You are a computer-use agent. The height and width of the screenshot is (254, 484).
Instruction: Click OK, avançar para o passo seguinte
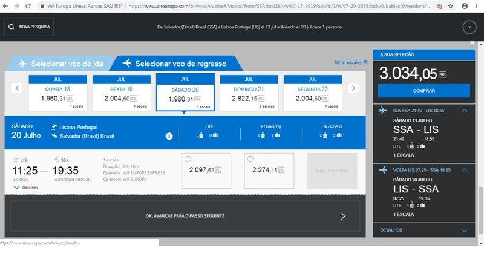click(x=186, y=215)
